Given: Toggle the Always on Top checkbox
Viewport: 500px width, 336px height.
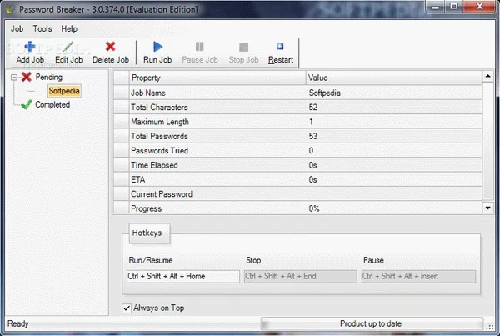Looking at the screenshot, I should (127, 308).
